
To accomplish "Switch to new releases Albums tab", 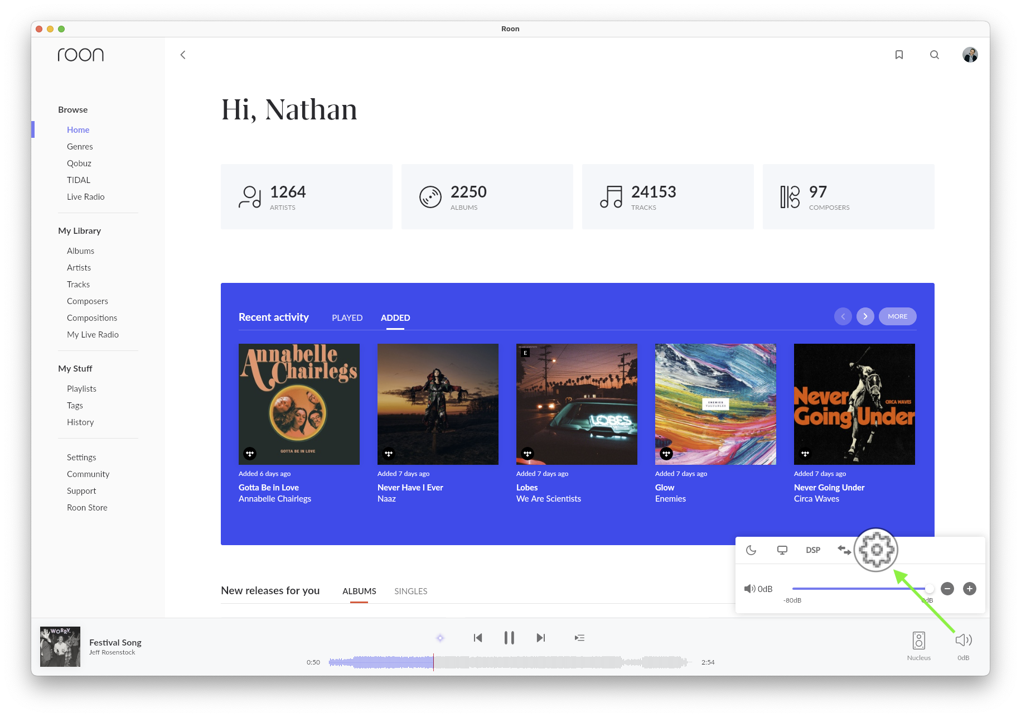I will pos(359,591).
